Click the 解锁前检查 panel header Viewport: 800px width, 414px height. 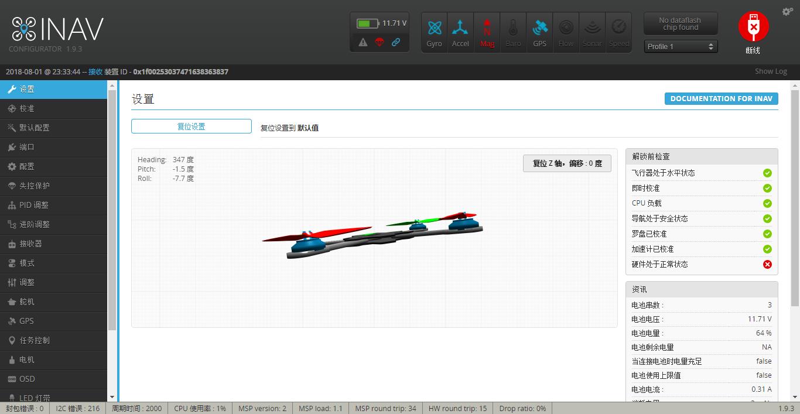point(702,156)
